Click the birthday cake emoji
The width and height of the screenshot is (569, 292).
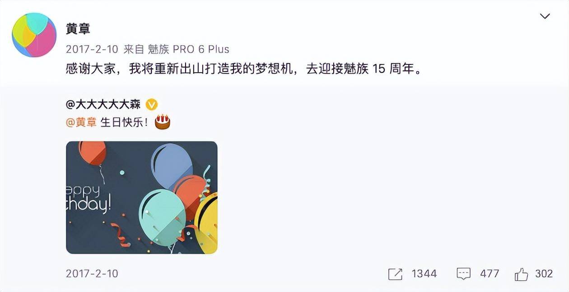coord(163,122)
